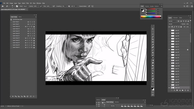Apply the Layer Comp 10 state
The width and height of the screenshot is (194, 109).
click(11, 26)
